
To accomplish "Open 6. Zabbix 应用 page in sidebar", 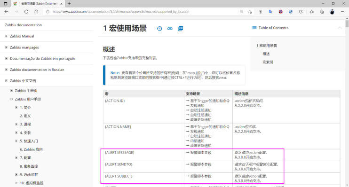I will [31, 149].
